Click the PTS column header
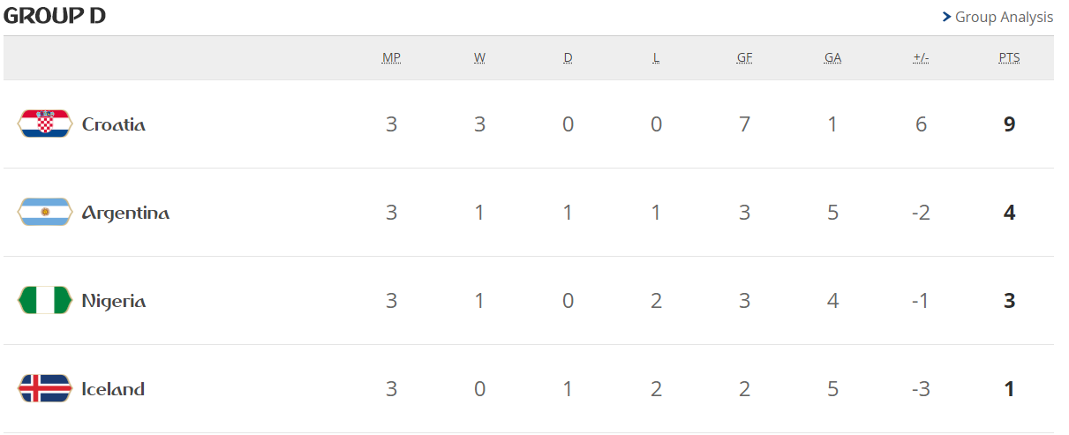The height and width of the screenshot is (435, 1069). tap(1009, 57)
